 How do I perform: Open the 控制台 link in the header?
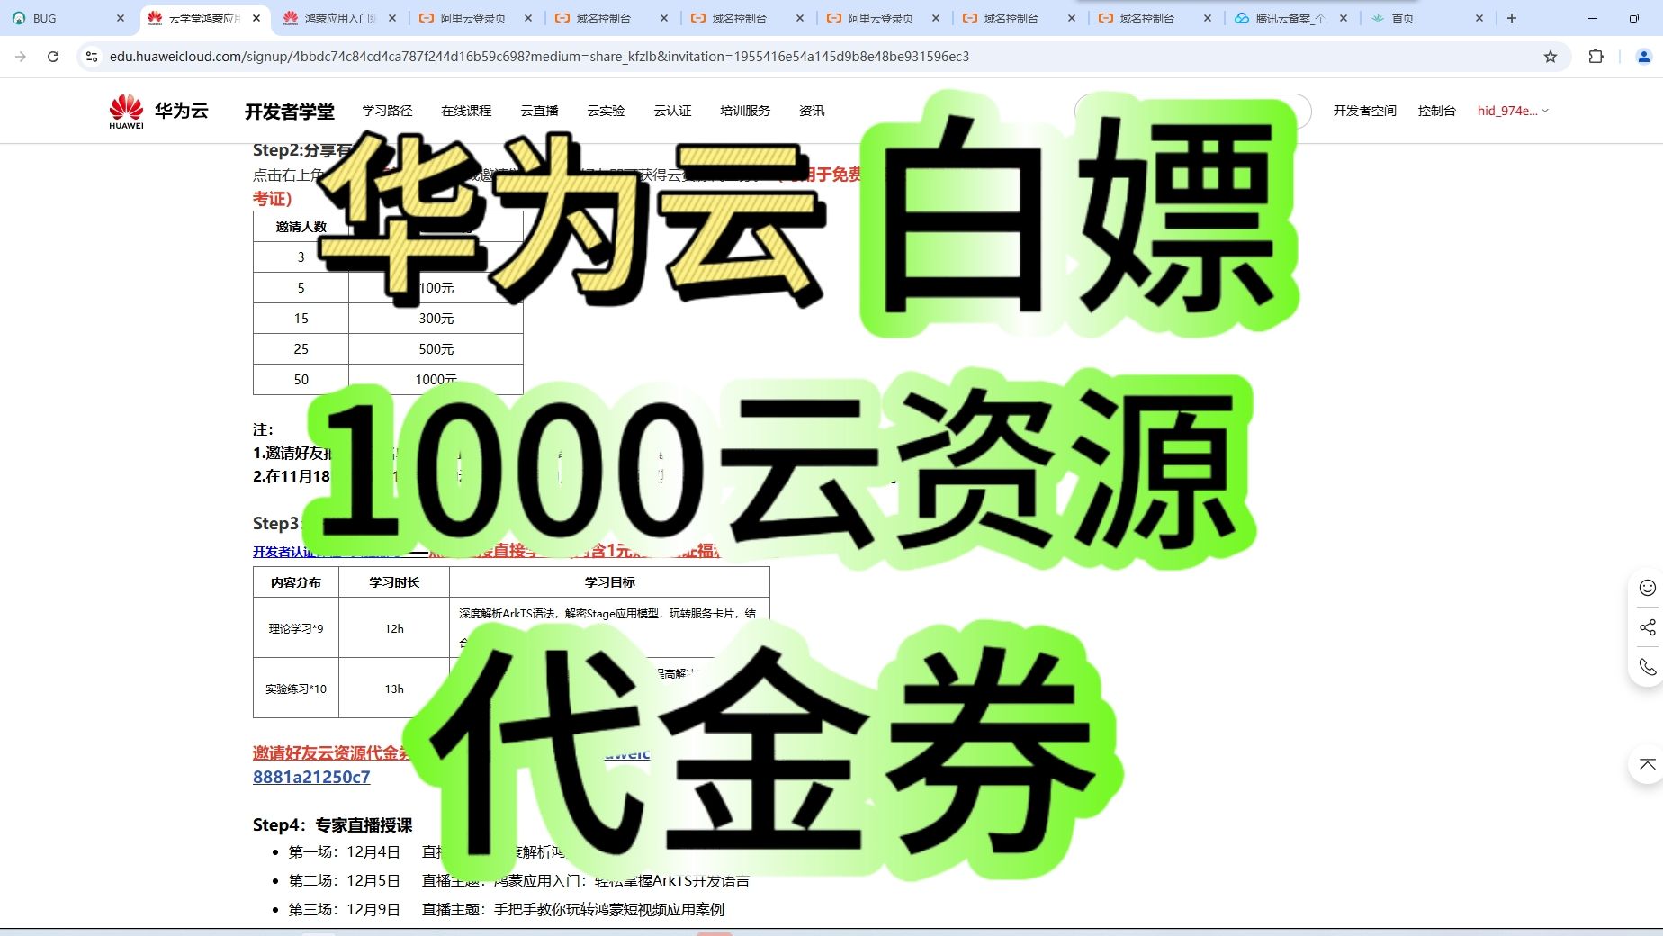[x=1435, y=111]
